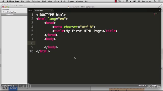Image resolution: width=163 pixels, height=91 pixels.
Task: Open the Goto menu
Action: pos(57,1)
